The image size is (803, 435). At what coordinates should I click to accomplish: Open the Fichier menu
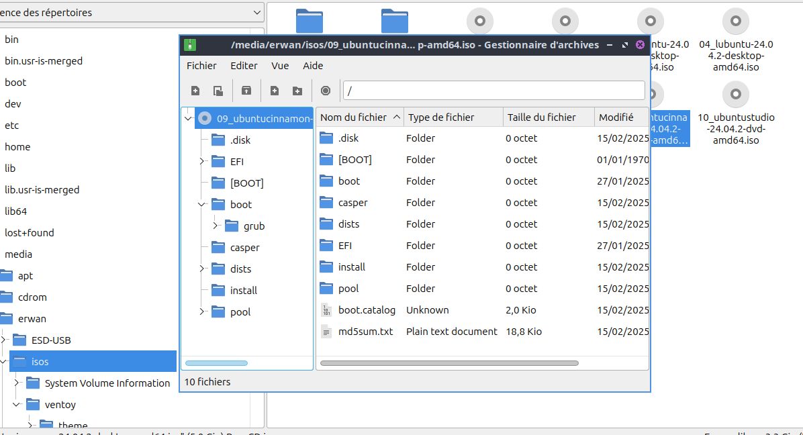201,66
